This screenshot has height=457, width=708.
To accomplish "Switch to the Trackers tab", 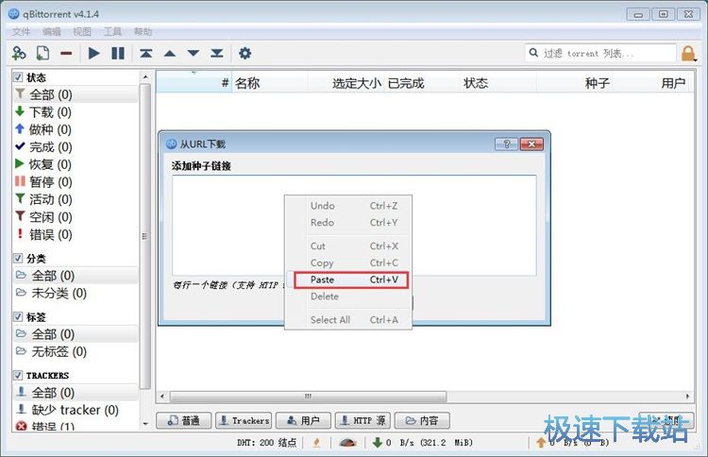I will (244, 420).
